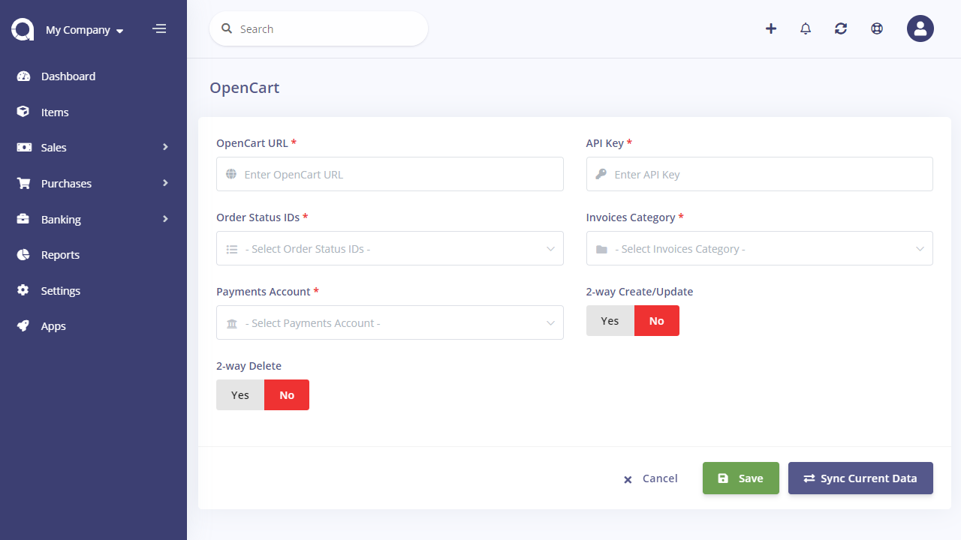This screenshot has width=961, height=540.
Task: Collapse sidebar with hamburger icon
Action: [159, 28]
